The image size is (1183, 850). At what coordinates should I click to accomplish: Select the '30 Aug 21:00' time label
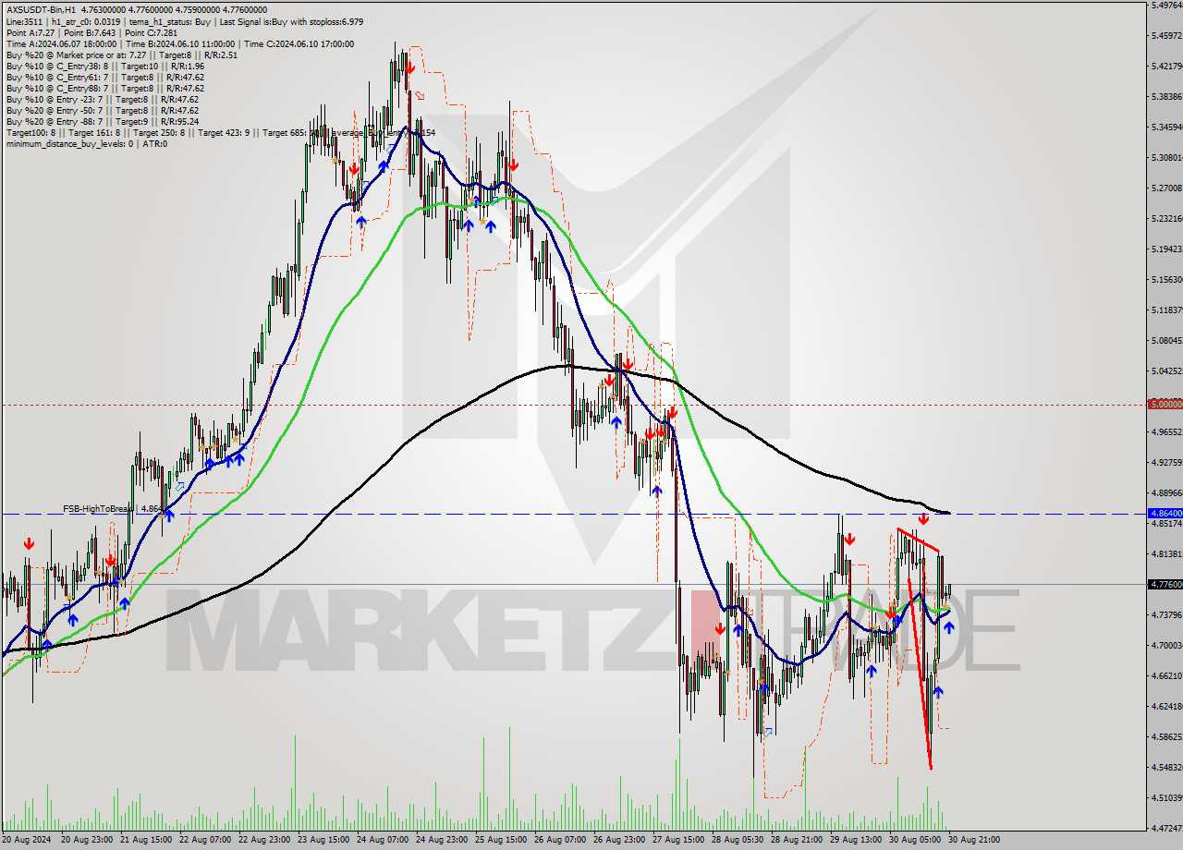pyautogui.click(x=972, y=840)
